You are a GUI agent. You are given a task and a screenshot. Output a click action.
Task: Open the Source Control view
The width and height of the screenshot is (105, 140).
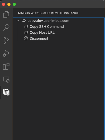click(6, 40)
